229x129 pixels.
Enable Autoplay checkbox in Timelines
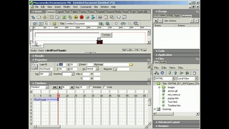coord(90,87)
